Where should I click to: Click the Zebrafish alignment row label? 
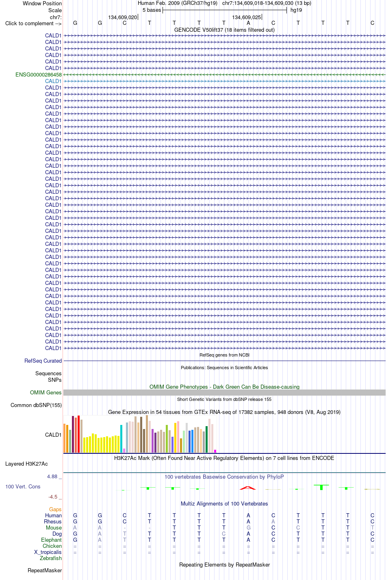(x=51, y=558)
